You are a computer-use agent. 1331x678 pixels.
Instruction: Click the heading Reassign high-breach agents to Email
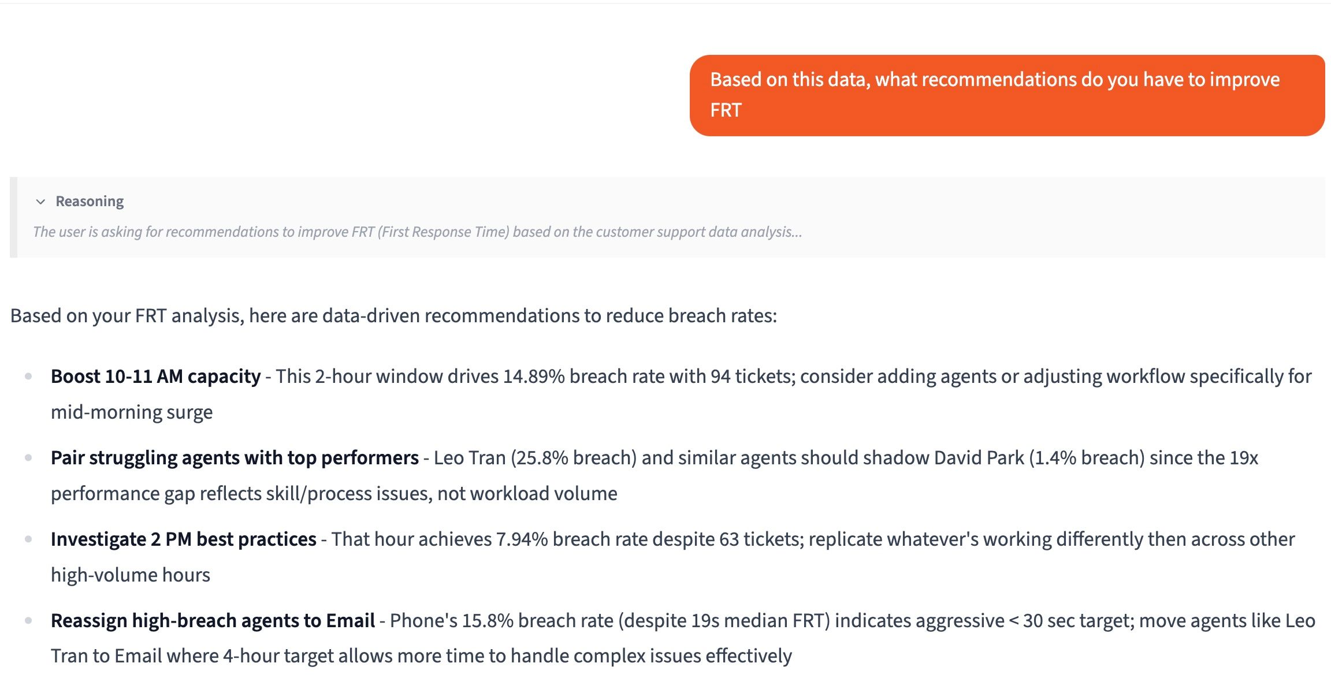point(212,621)
